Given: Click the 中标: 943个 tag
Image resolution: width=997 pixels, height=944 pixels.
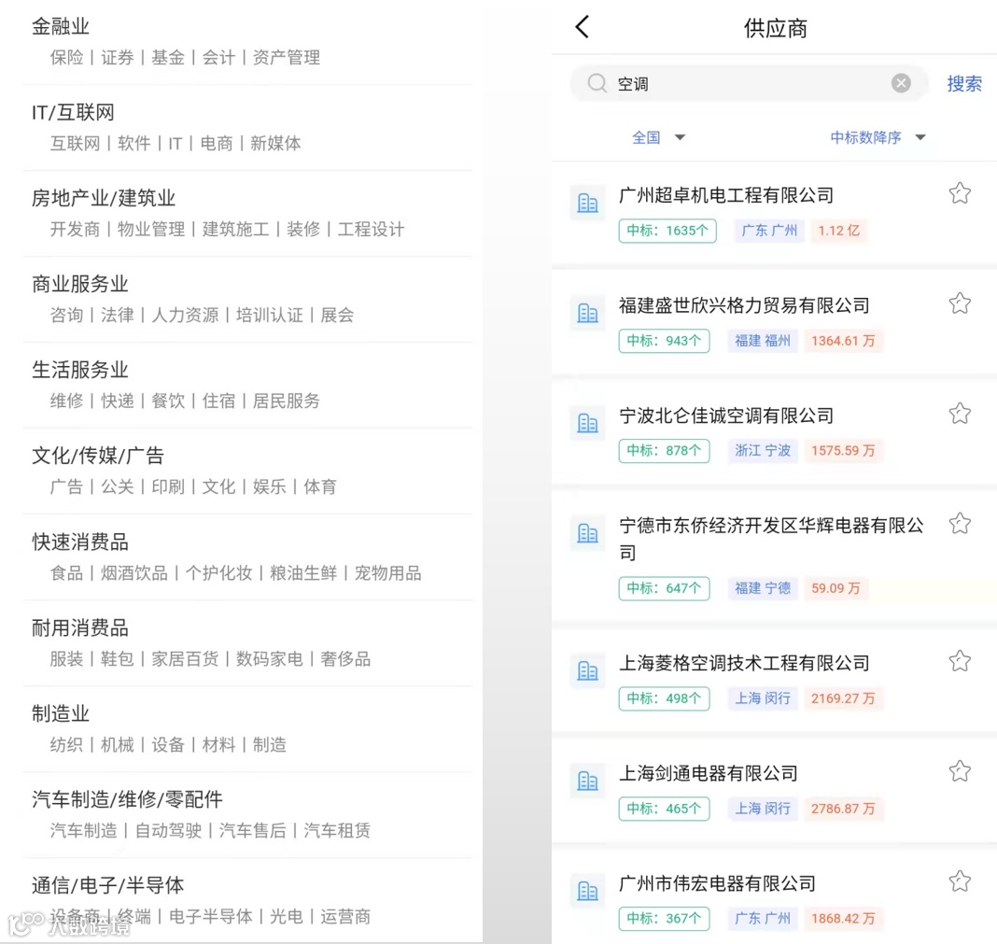Looking at the screenshot, I should pyautogui.click(x=664, y=340).
